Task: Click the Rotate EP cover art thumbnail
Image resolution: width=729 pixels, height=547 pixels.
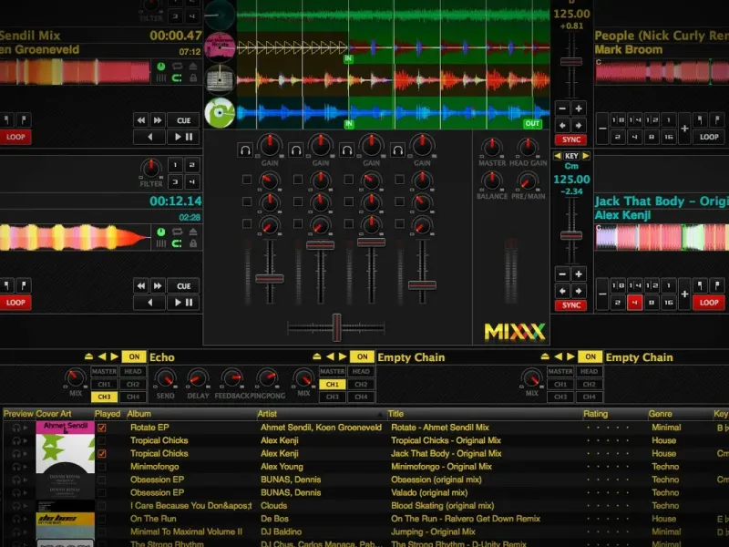Action: click(x=65, y=428)
